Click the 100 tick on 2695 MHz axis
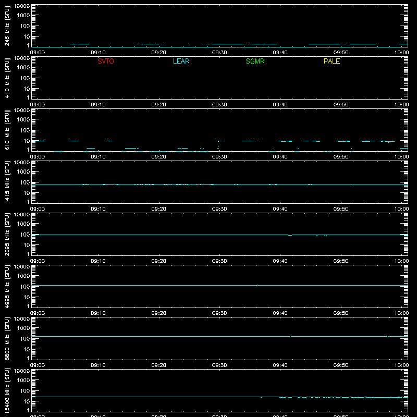This screenshot has height=417, width=417. click(x=25, y=235)
